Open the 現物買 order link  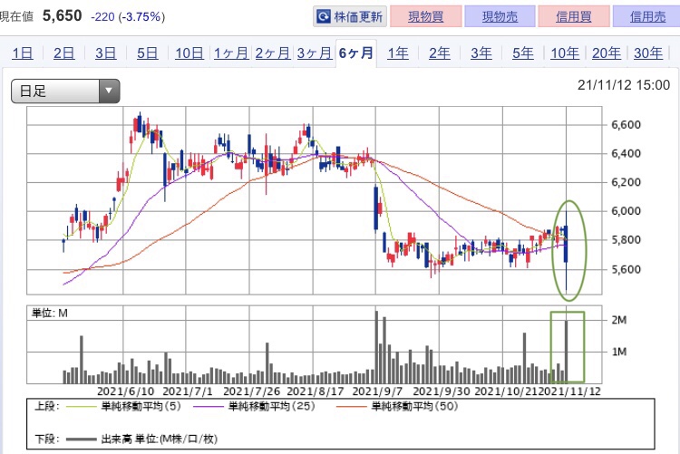(425, 16)
